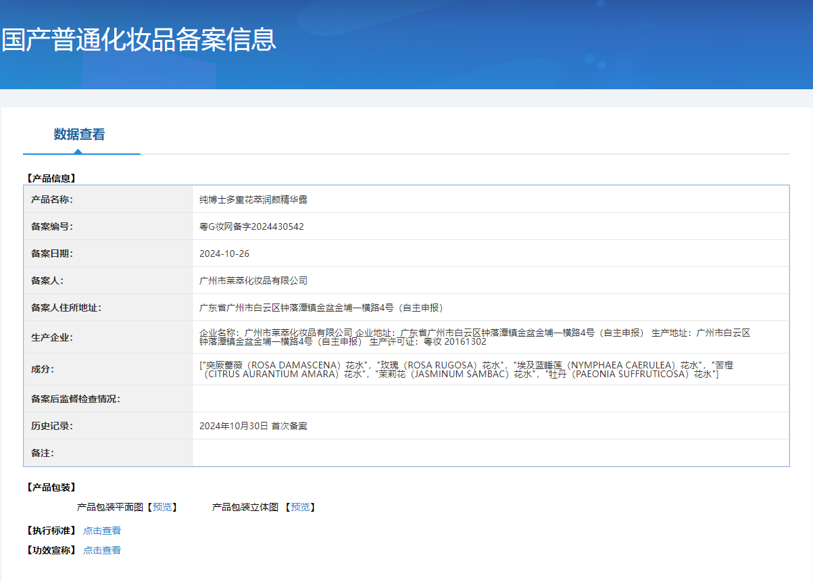Click the 备案人住所地址 address value

coord(321,308)
